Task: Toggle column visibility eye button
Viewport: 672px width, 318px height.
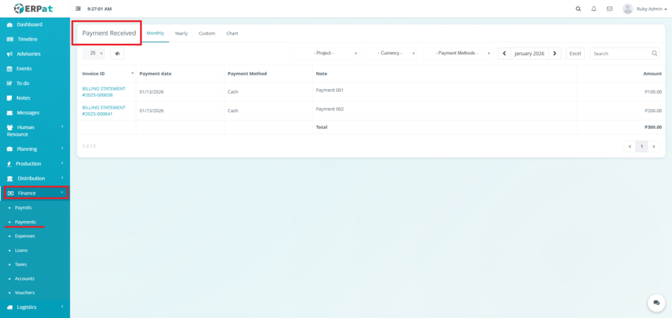Action: [x=117, y=54]
